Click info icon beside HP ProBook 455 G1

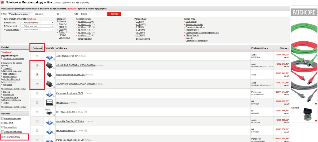[x=86, y=112]
